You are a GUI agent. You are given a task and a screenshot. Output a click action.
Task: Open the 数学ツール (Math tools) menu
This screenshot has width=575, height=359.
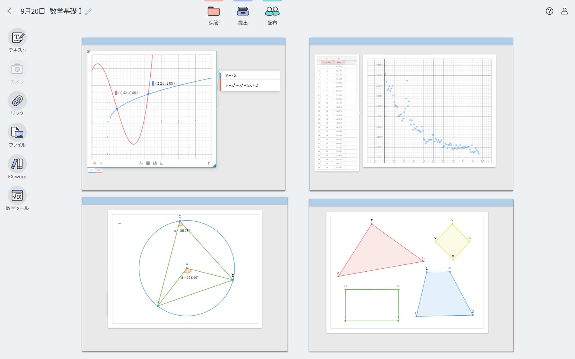17,196
